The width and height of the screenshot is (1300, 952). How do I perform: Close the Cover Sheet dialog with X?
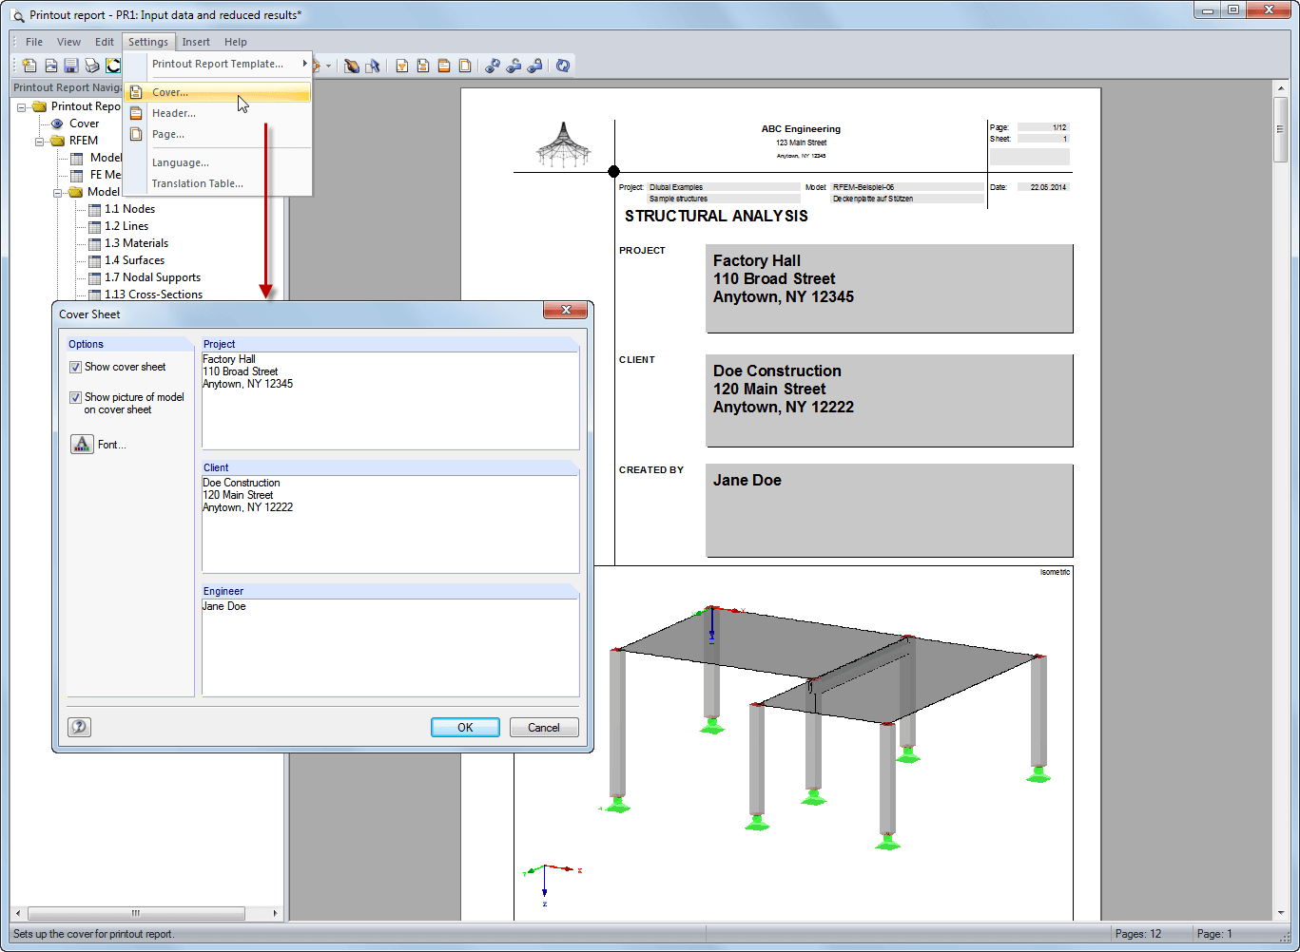click(x=566, y=311)
